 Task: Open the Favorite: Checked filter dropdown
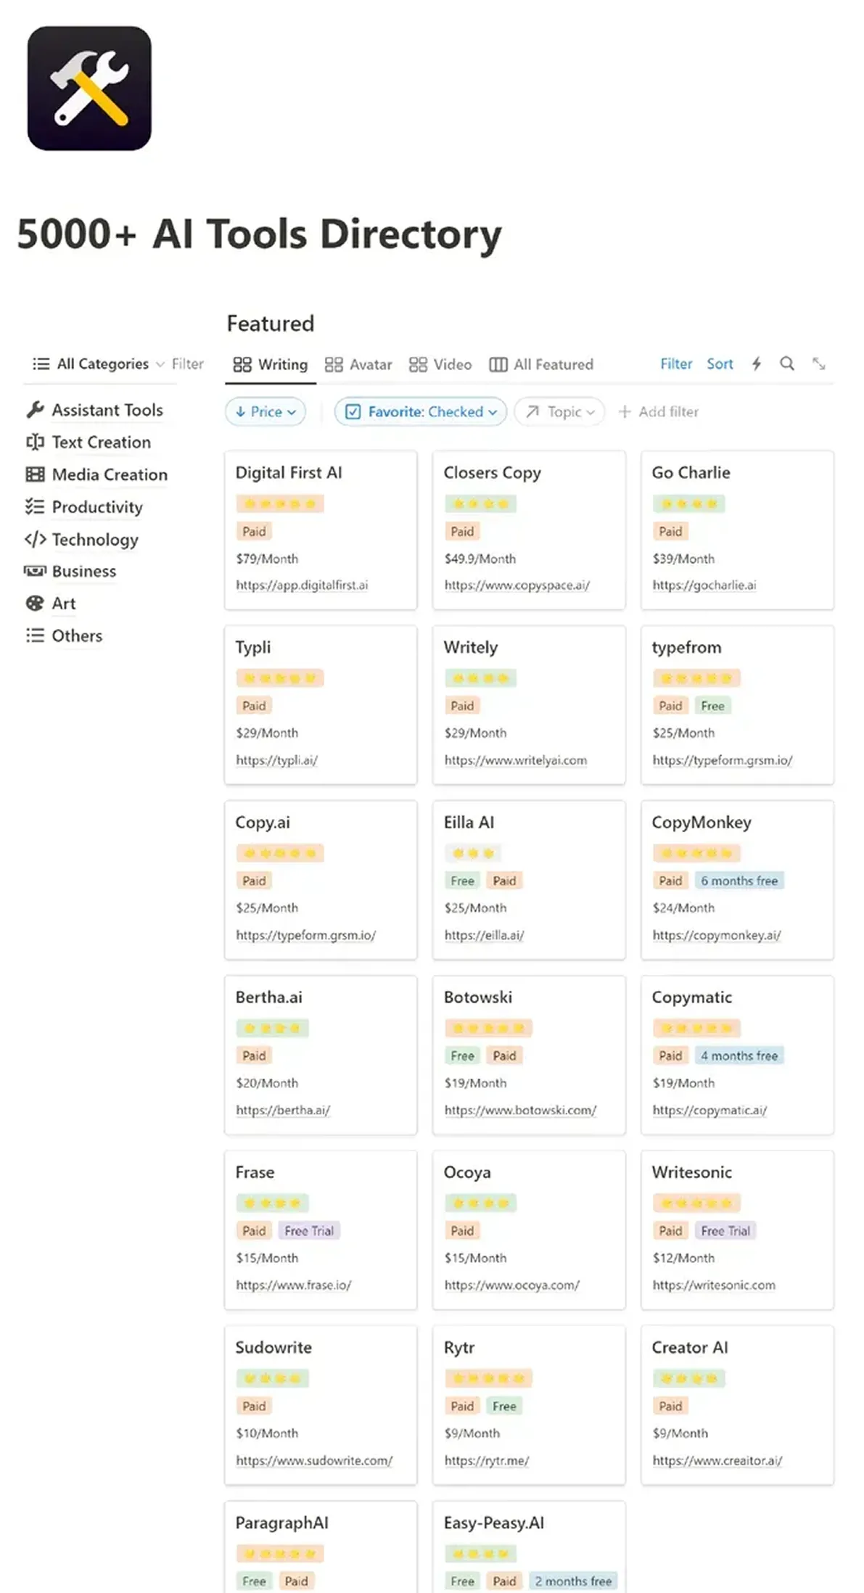tap(421, 412)
